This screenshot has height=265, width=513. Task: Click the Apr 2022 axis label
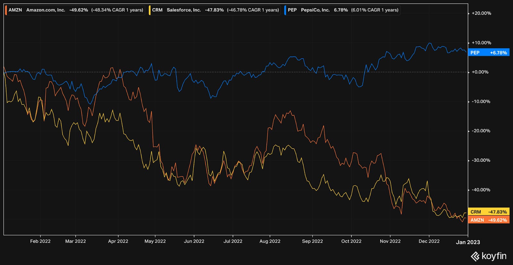[118, 241]
